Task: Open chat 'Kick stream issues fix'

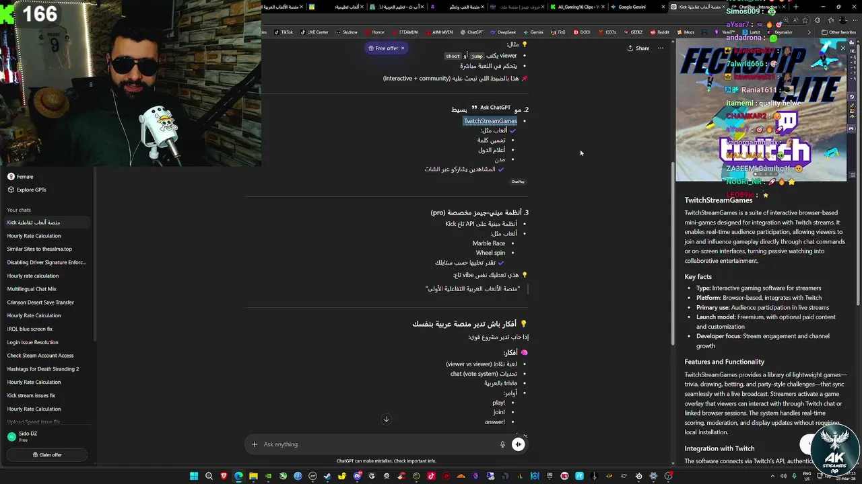Action: [x=31, y=395]
